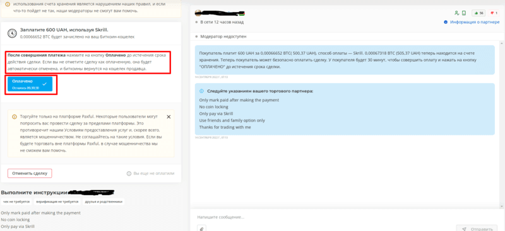
Task: Open the Информация о партнере link
Action: (475, 22)
